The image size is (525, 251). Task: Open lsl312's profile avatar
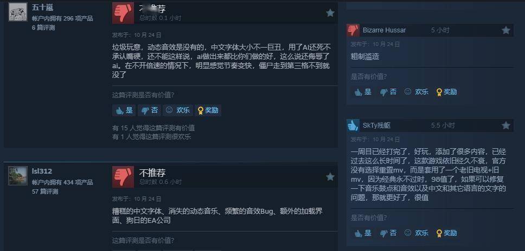[18, 176]
